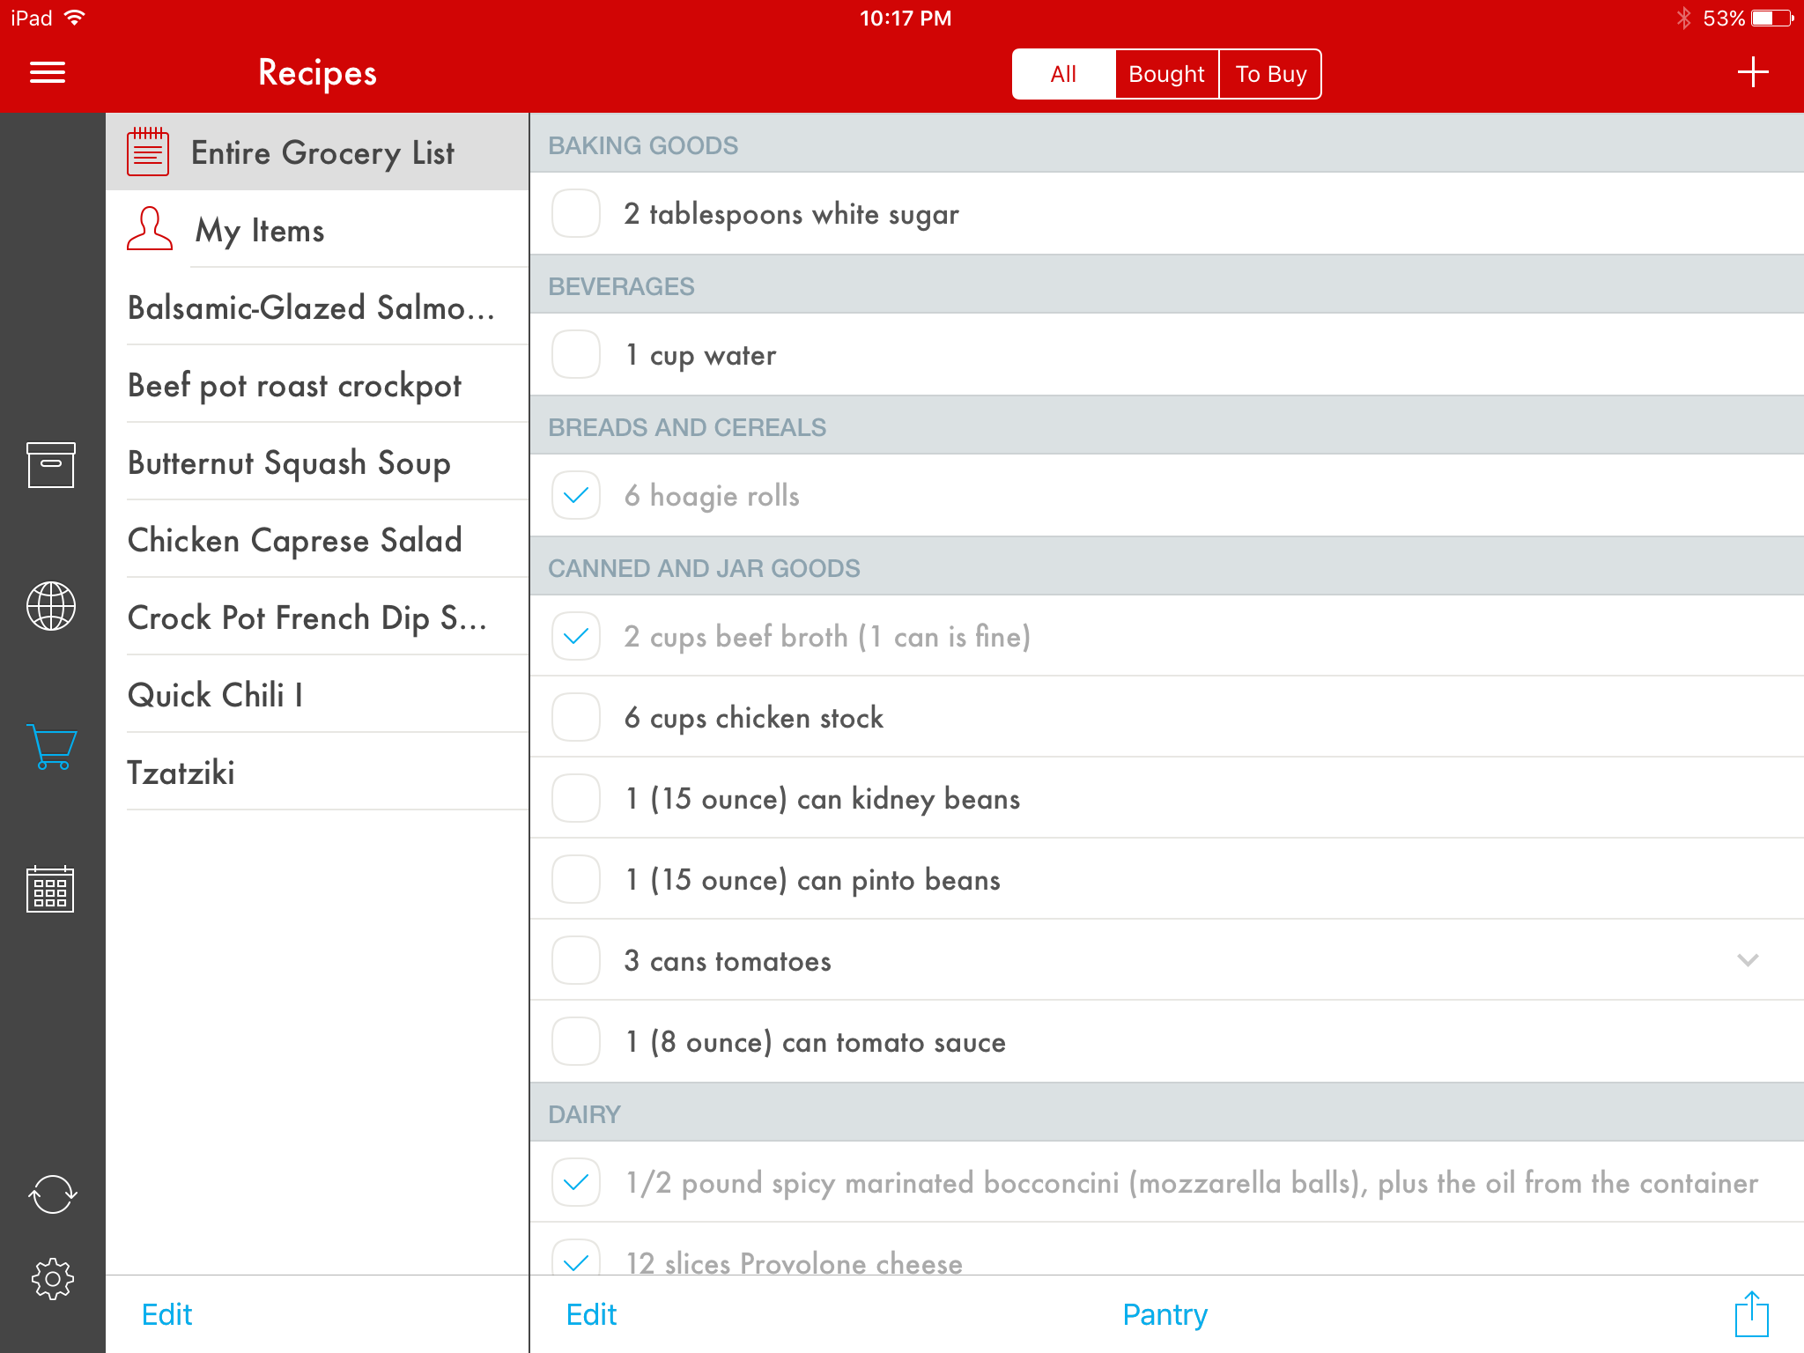Open the settings gear icon
The width and height of the screenshot is (1804, 1353).
[x=52, y=1278]
